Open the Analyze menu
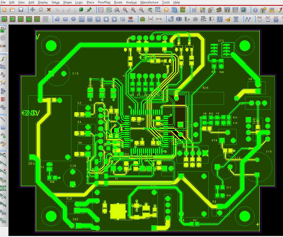The height and width of the screenshot is (237, 283). pos(131,2)
